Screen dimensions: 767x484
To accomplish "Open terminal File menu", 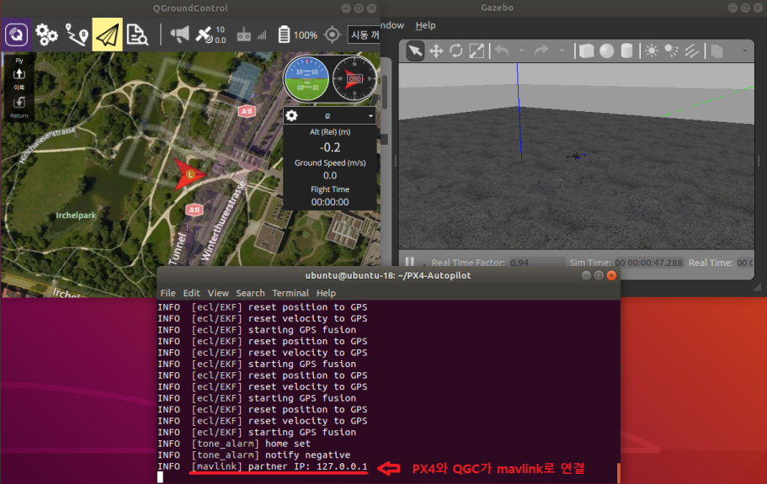I will tap(168, 293).
